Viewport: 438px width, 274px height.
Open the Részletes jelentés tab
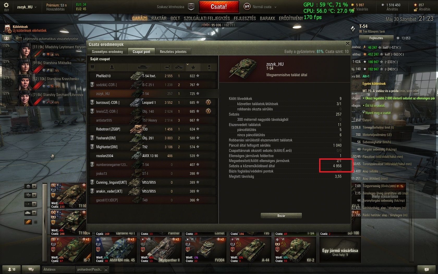[x=173, y=52]
